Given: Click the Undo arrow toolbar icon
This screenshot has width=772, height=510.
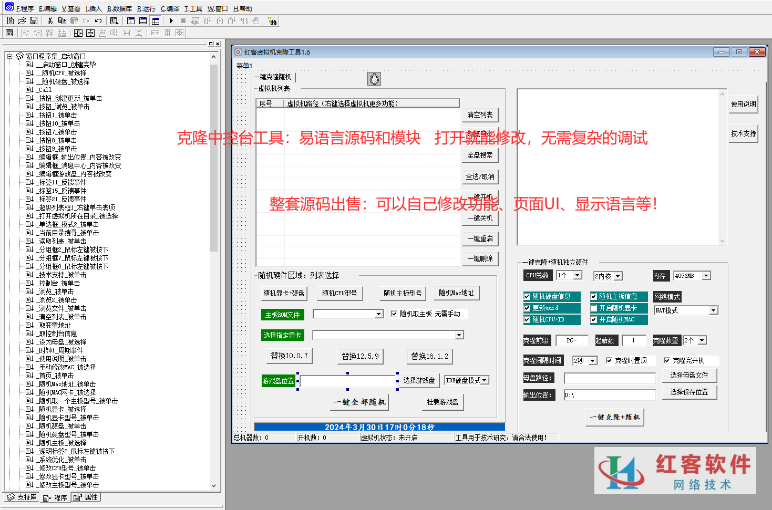Looking at the screenshot, I should 98,21.
